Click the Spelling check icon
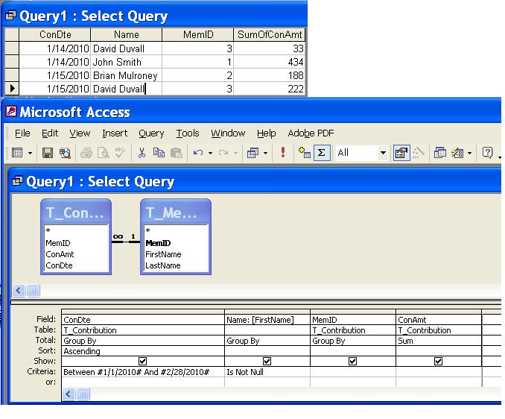The height and width of the screenshot is (419, 505). tap(120, 153)
